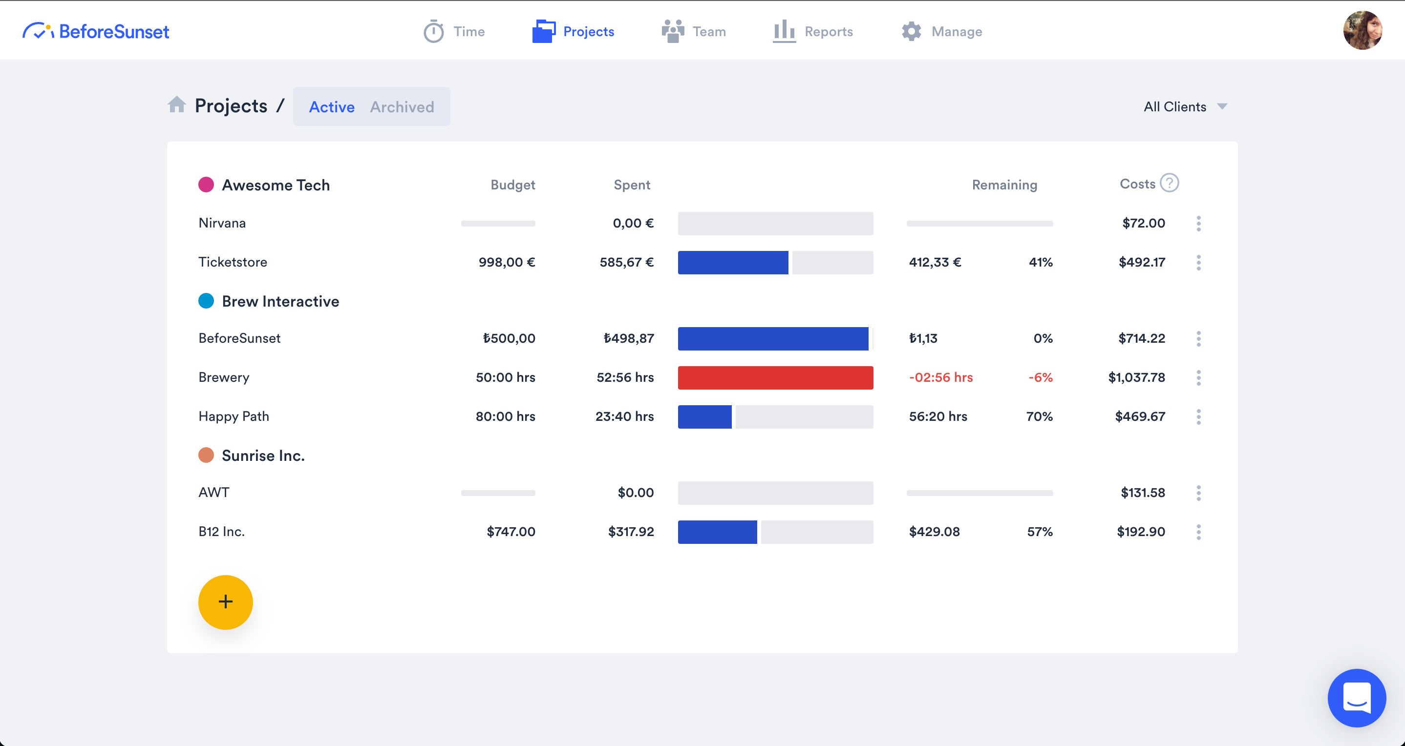Click the Projects folder icon

pos(543,31)
